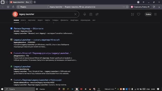
Task: Switch to the переводчик tab
Action: (85, 20)
